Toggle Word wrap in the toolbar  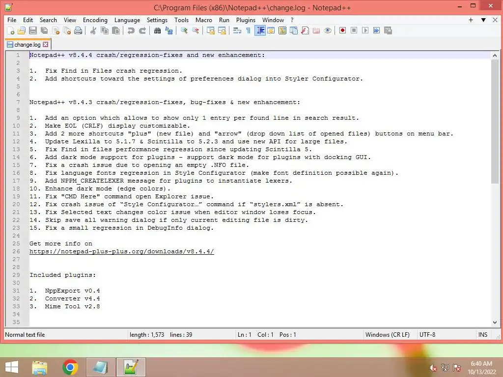coord(237,31)
